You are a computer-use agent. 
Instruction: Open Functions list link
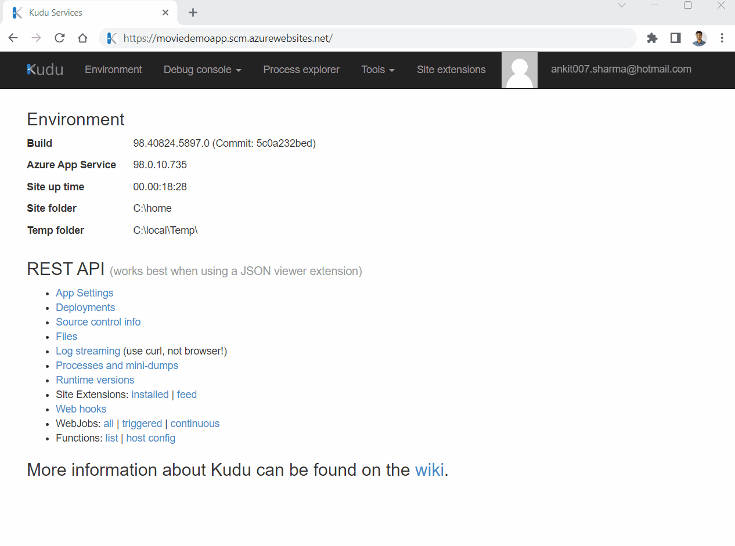[x=111, y=438]
